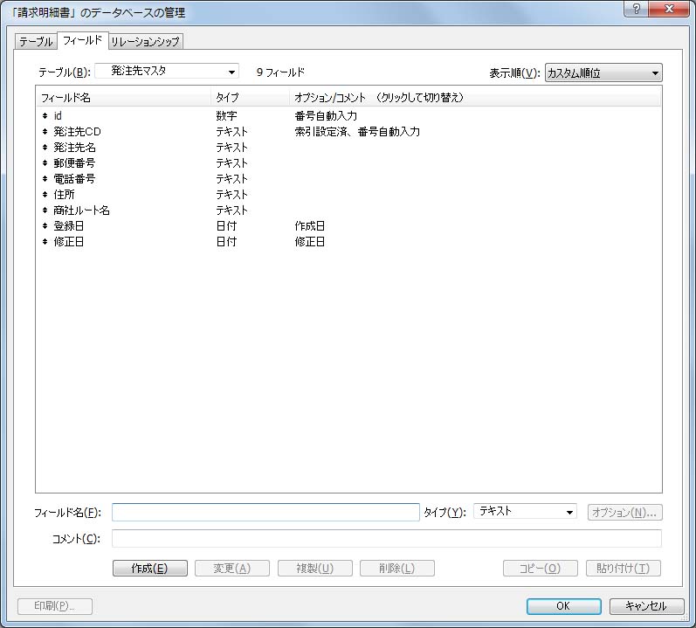Close the database management dialog
This screenshot has width=696, height=628.
click(670, 9)
